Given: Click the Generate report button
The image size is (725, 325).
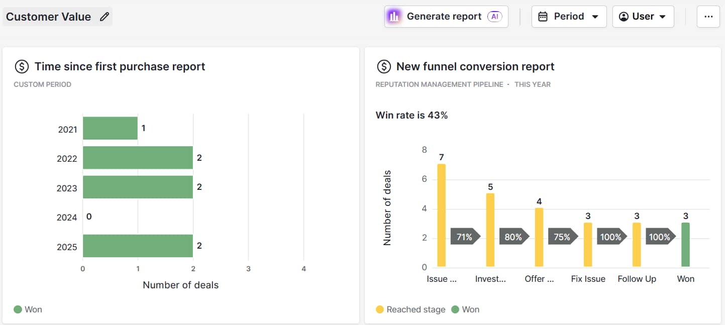Looking at the screenshot, I should [445, 17].
